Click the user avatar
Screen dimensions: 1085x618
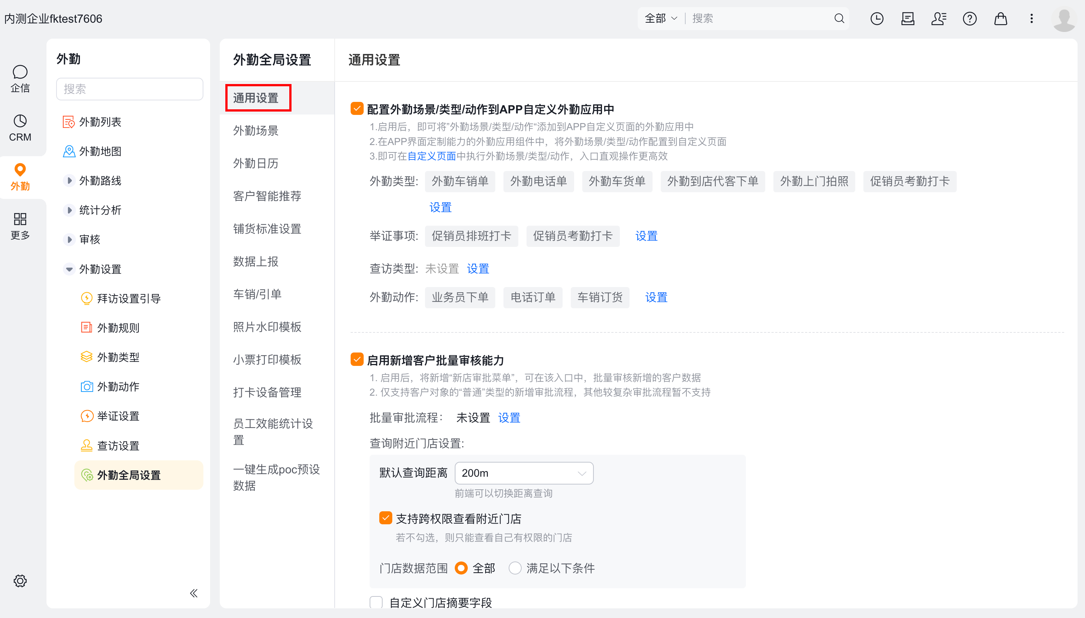[x=1064, y=20]
